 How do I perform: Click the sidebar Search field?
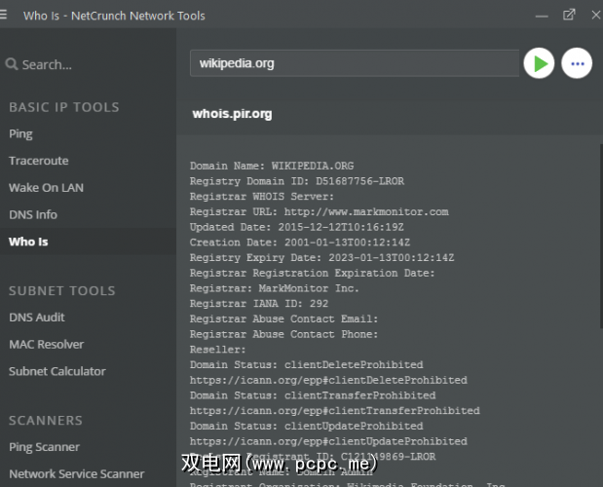point(88,64)
